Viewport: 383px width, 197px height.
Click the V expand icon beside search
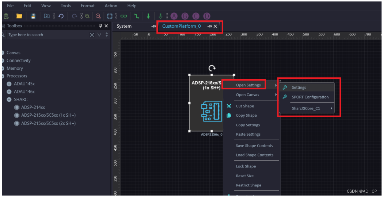point(99,35)
